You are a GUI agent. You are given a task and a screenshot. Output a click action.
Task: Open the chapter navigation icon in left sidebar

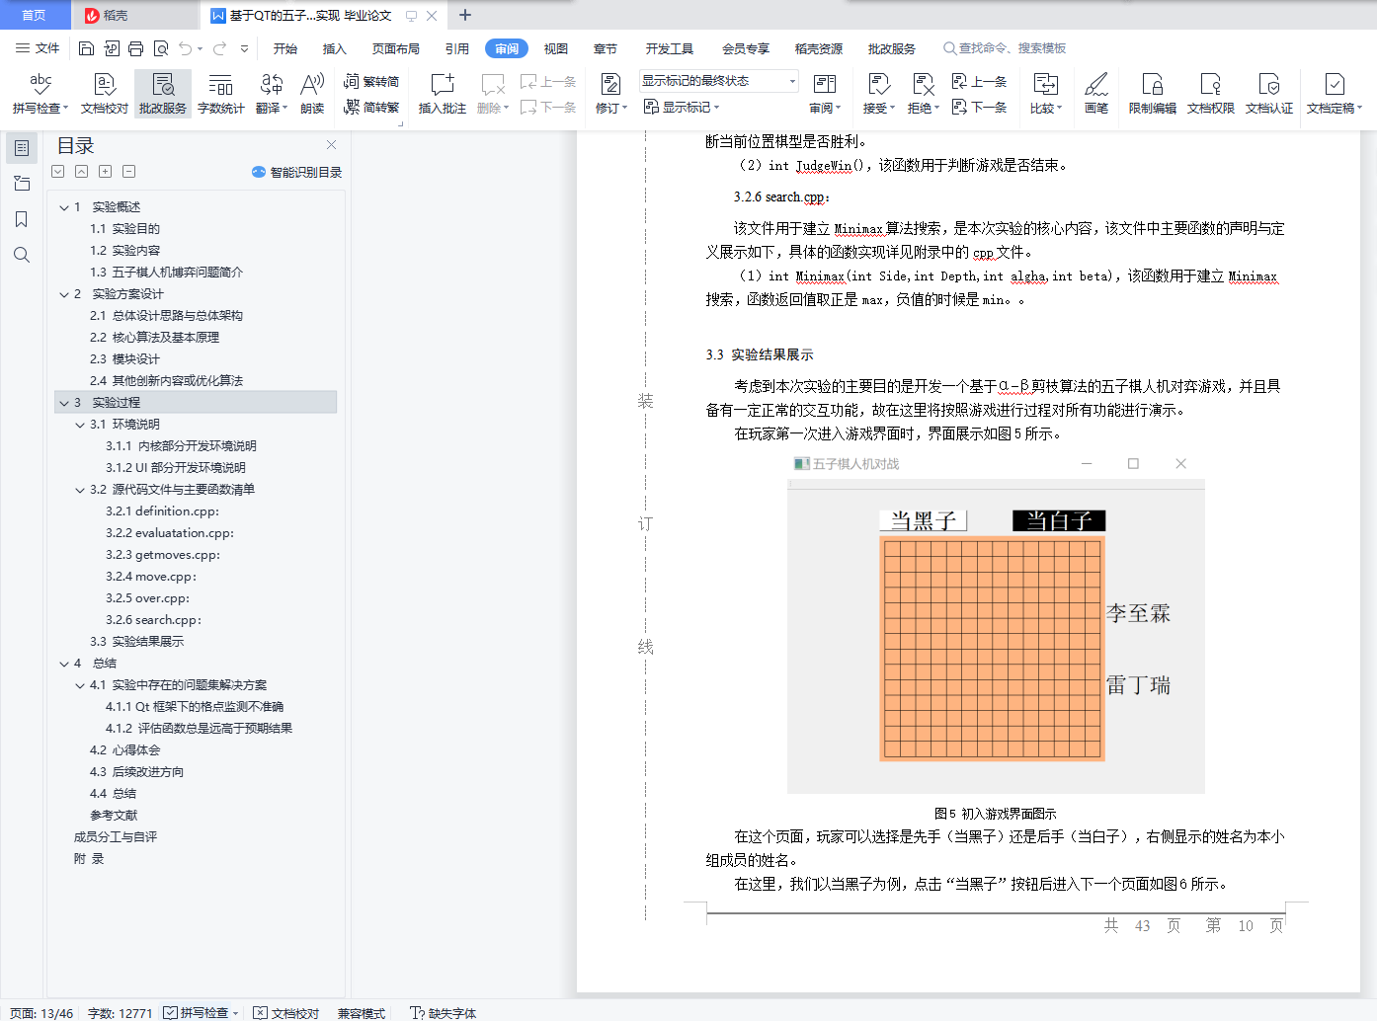point(22,184)
